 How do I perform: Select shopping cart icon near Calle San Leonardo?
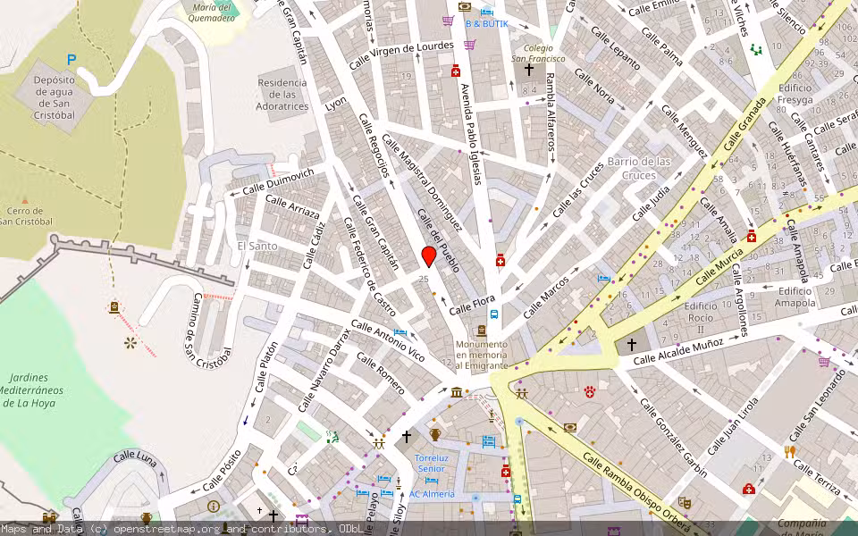[823, 362]
